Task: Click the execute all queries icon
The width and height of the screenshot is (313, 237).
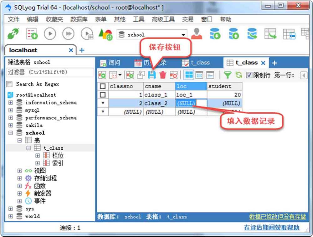Action: tap(68, 33)
